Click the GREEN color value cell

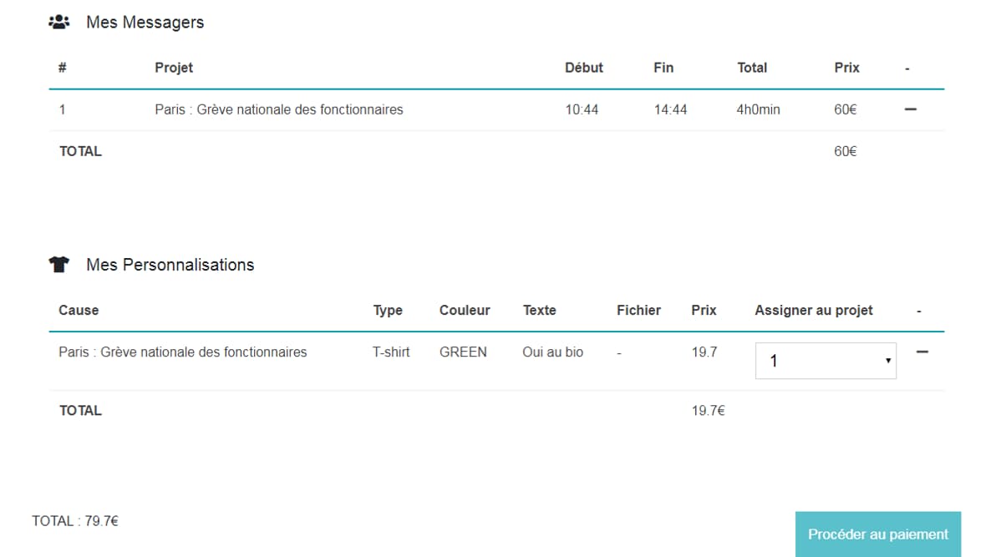point(463,352)
